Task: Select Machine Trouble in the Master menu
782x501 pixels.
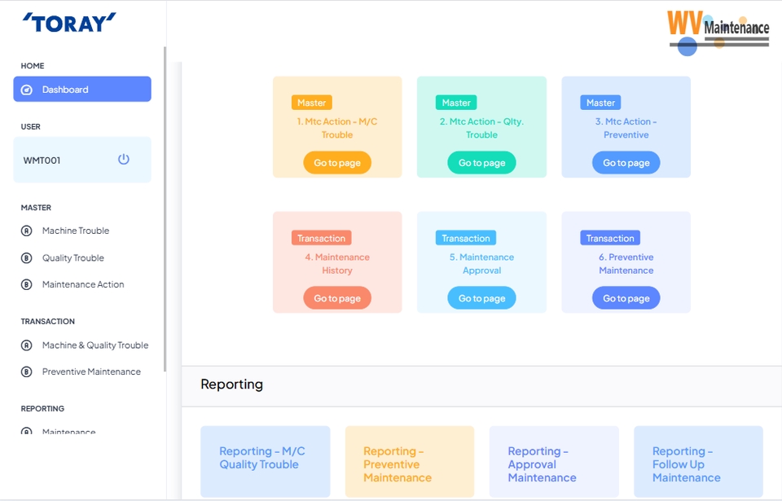Action: click(76, 231)
